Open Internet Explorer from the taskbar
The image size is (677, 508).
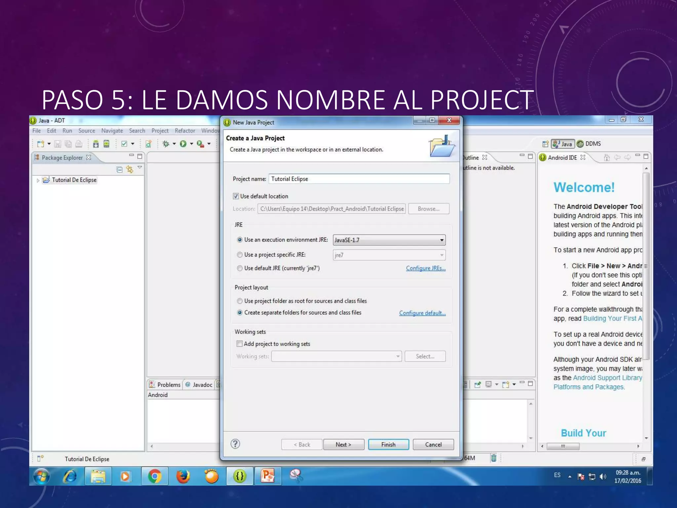coord(70,476)
